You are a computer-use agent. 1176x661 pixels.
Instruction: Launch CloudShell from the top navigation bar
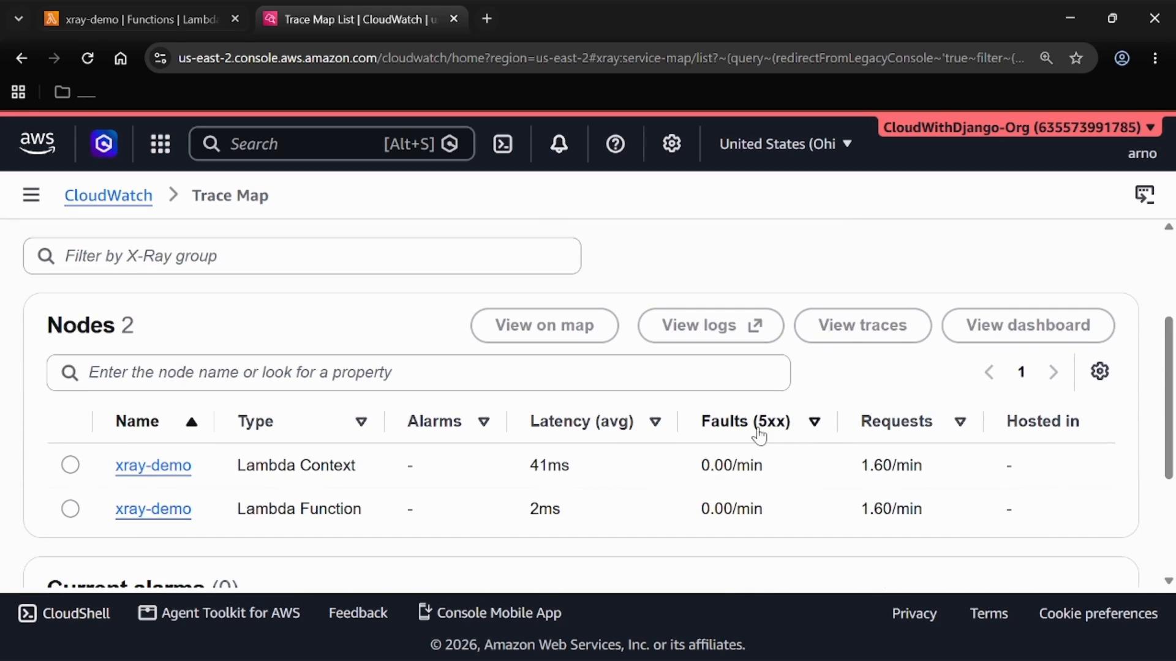click(x=503, y=144)
